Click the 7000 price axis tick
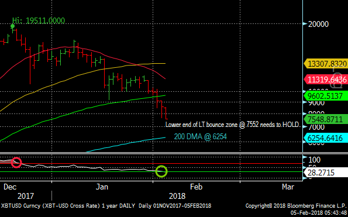Image resolution: width=348 pixels, height=217 pixels. pos(316,127)
